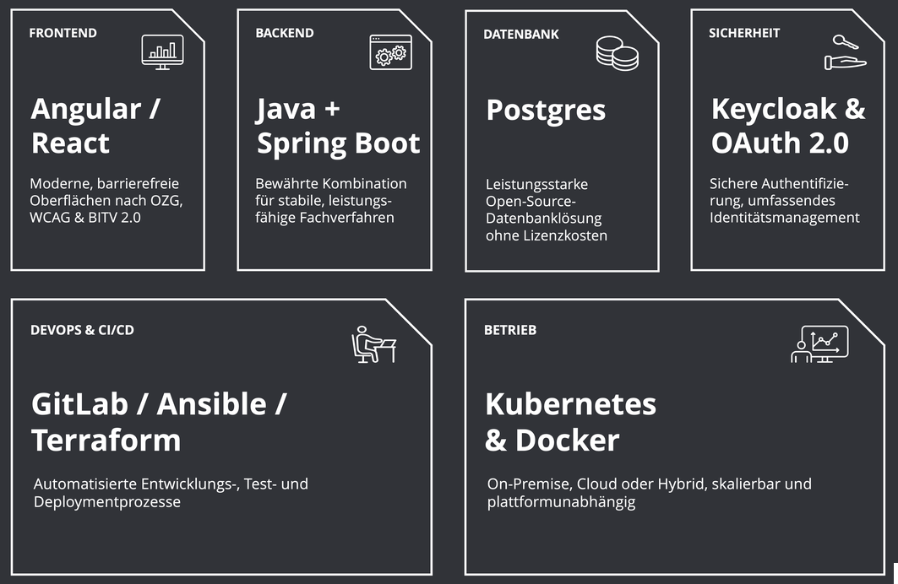Click the key and hand icon on Sicherheit card

(846, 52)
